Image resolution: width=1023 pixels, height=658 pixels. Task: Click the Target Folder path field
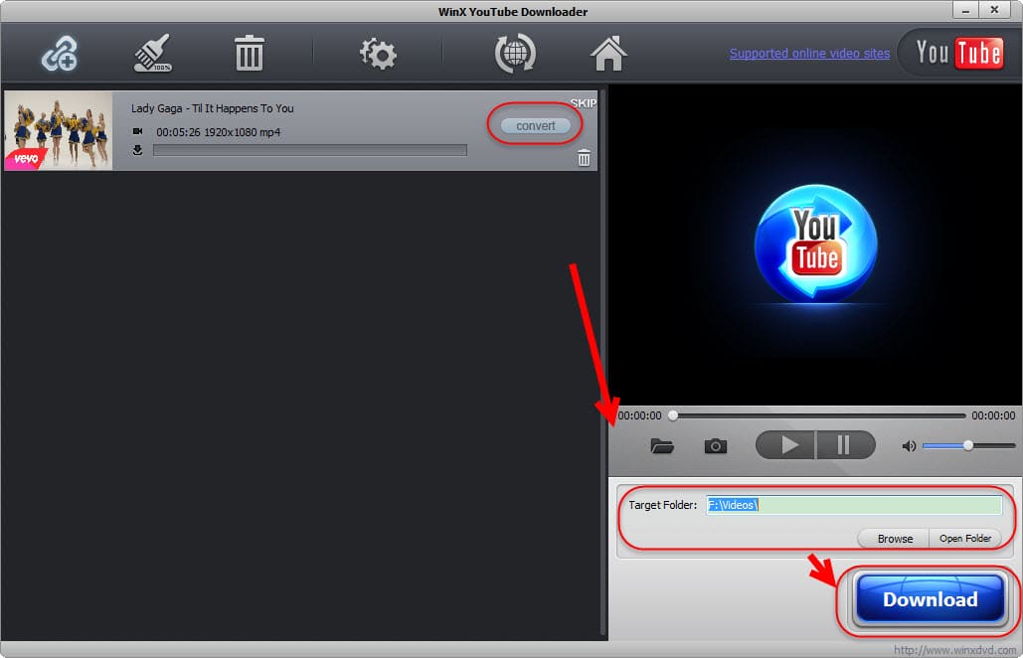click(854, 505)
